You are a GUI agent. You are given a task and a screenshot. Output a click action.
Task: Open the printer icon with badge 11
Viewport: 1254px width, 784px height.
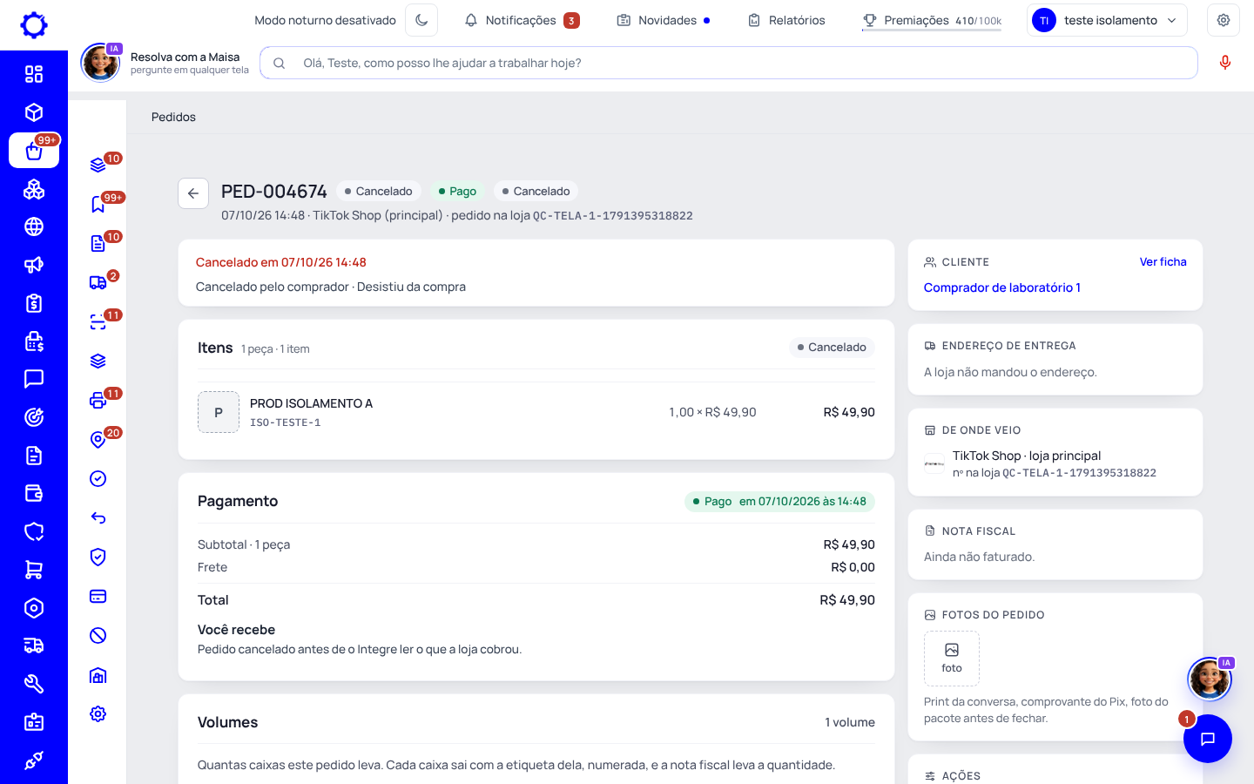click(x=98, y=400)
